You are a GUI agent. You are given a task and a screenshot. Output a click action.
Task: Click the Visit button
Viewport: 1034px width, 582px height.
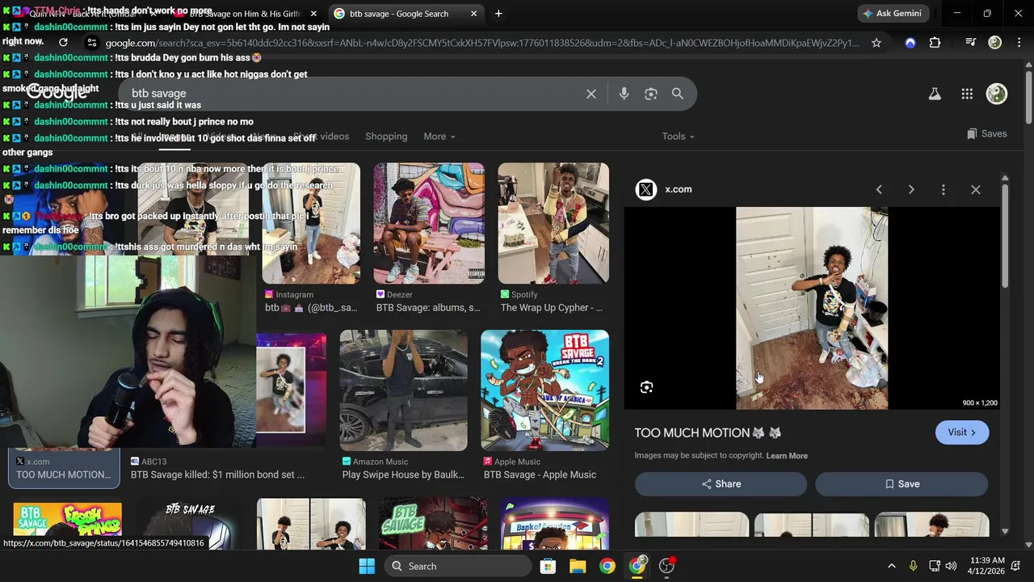(962, 432)
